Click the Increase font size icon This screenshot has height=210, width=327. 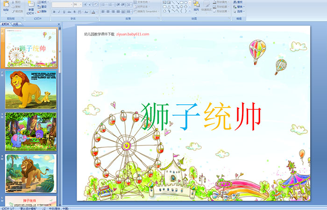point(85,4)
